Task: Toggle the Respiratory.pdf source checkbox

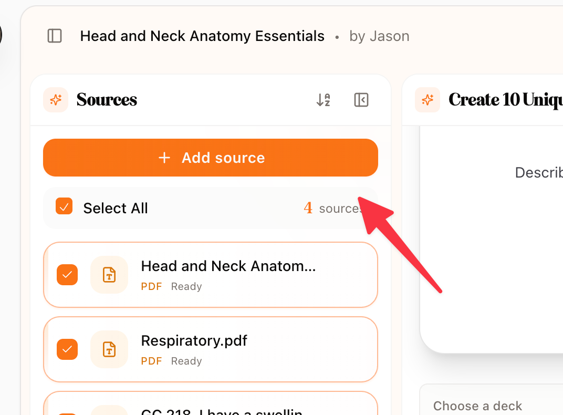Action: pyautogui.click(x=67, y=349)
